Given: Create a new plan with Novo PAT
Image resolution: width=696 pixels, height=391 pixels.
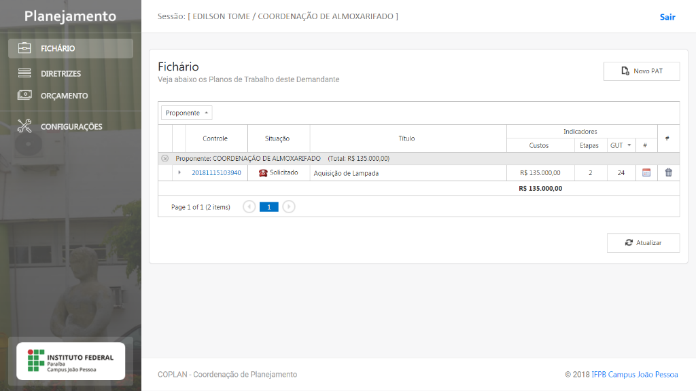Looking at the screenshot, I should tap(641, 71).
